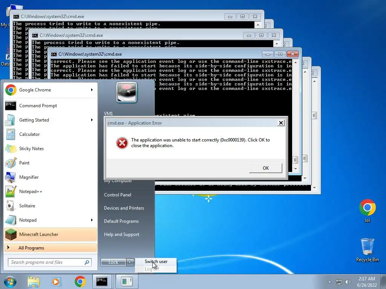Launch Notepad++ from Start menu
The width and height of the screenshot is (386, 289).
point(50,192)
